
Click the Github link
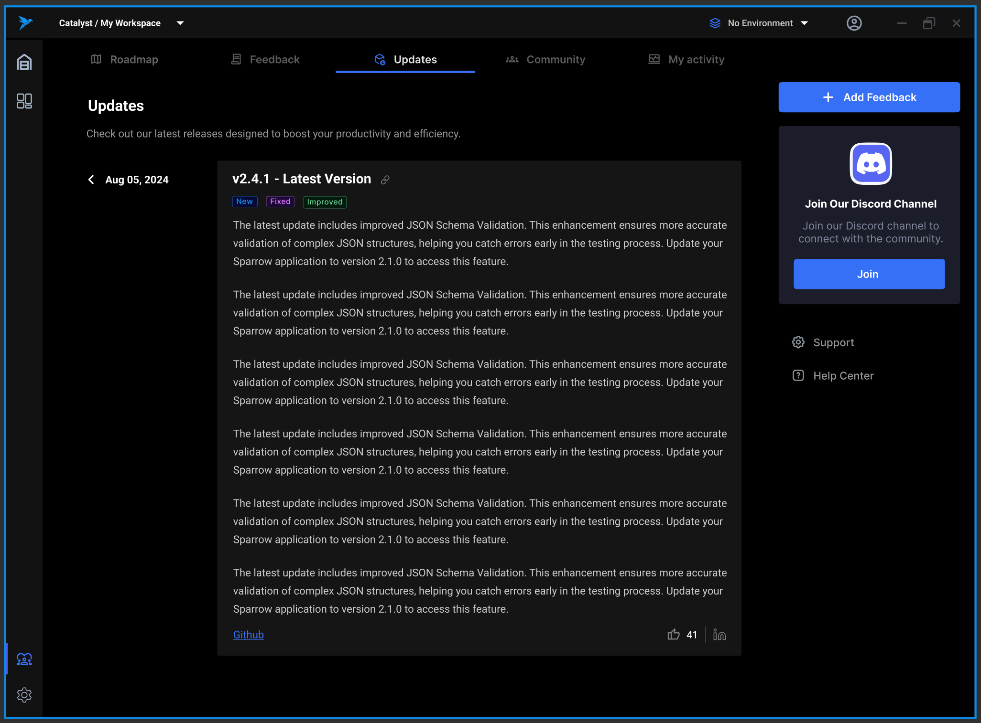click(x=248, y=635)
